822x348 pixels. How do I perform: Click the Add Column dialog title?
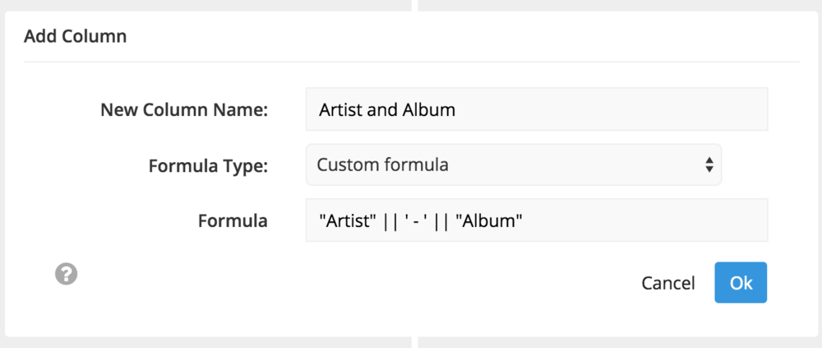(76, 37)
